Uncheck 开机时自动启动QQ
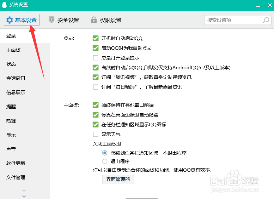Viewport: 274px width, 199px height. 95,38
